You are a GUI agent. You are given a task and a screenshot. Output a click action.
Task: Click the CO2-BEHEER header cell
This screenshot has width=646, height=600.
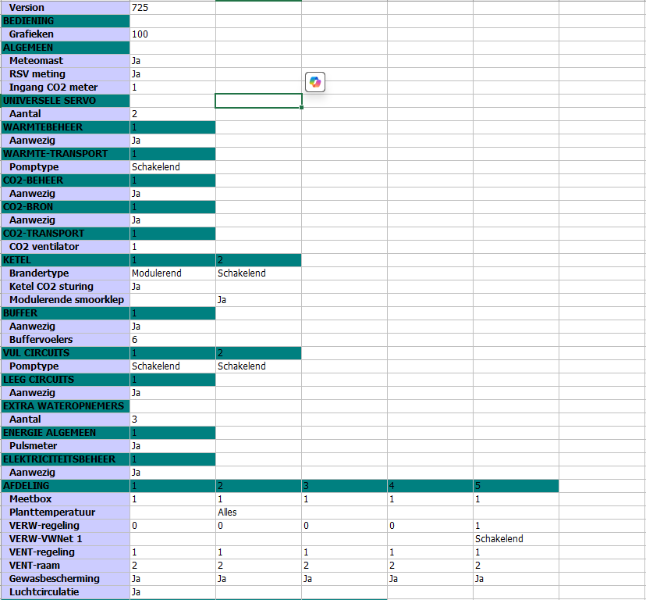66,180
